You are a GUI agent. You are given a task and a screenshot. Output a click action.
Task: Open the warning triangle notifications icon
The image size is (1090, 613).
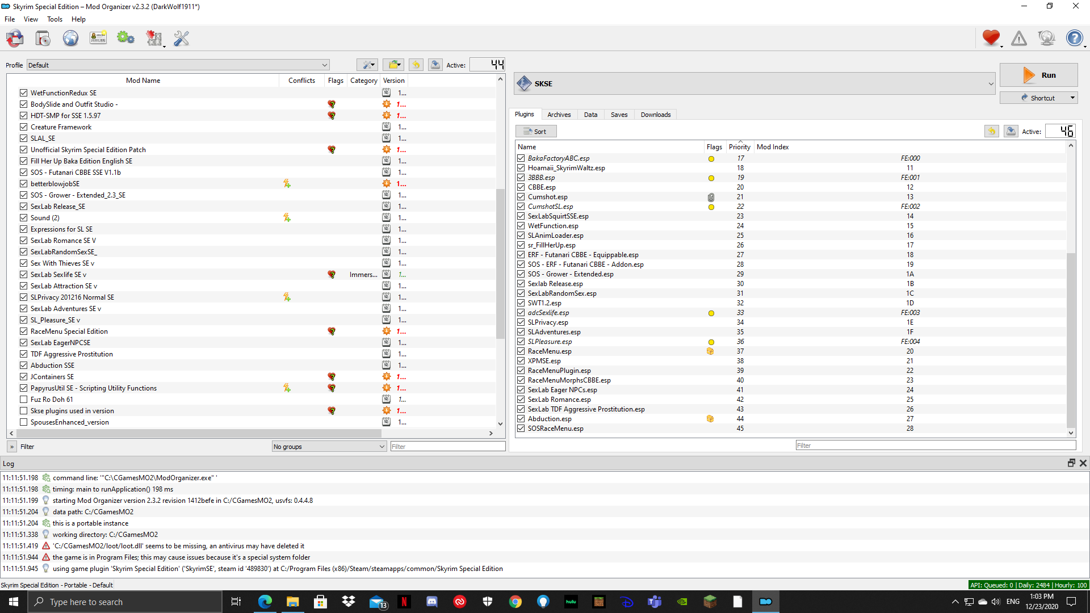click(1019, 38)
